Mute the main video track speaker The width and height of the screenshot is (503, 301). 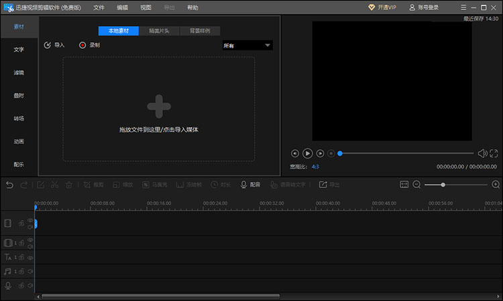pos(30,227)
